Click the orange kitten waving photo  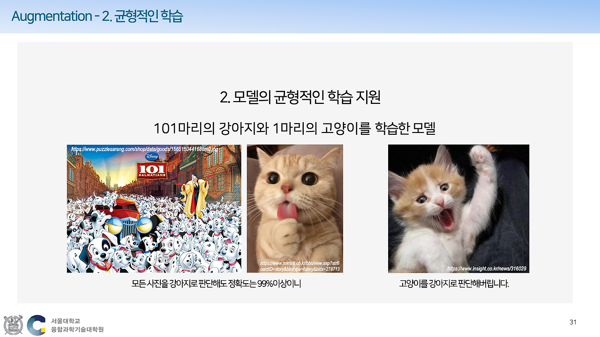458,208
